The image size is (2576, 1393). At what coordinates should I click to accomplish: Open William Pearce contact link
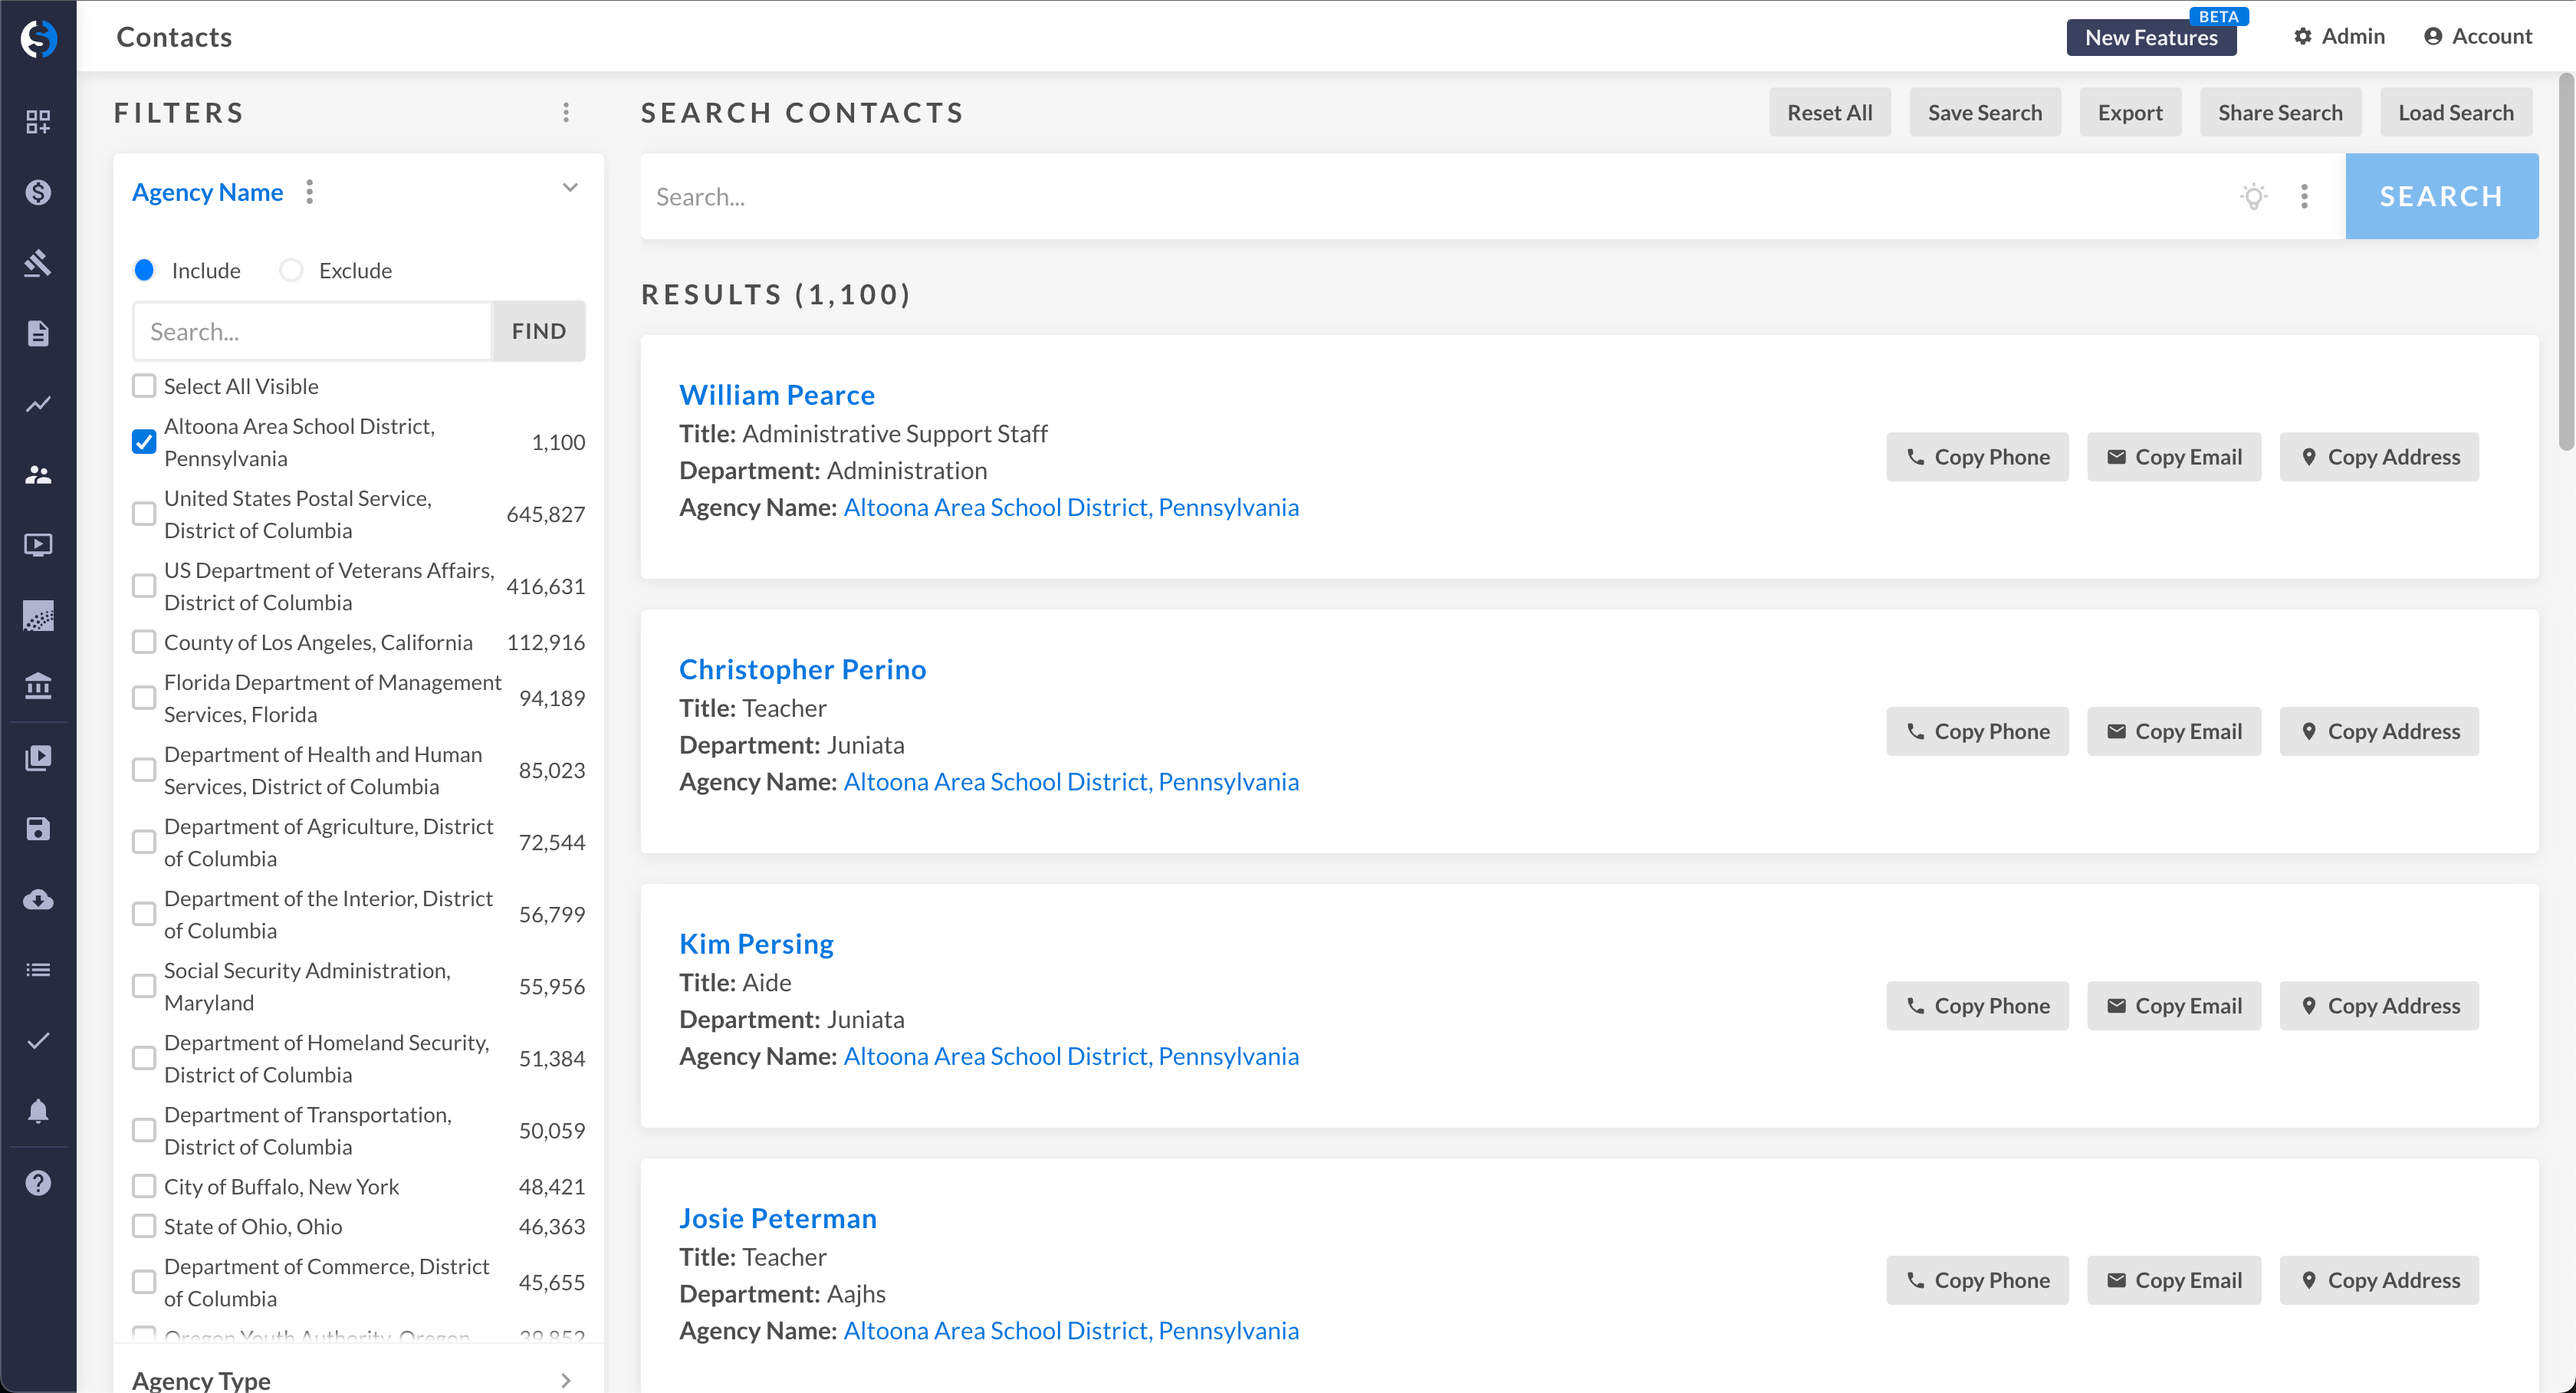[x=777, y=395]
